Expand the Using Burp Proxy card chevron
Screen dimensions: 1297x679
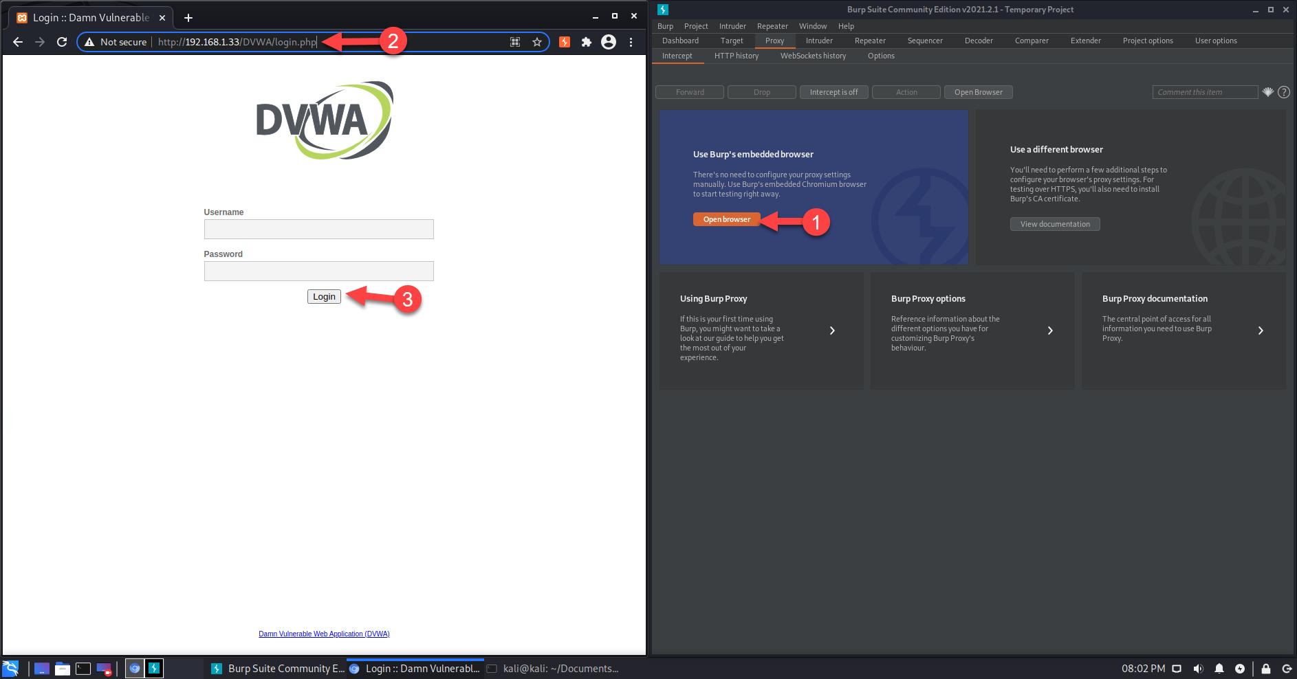[832, 331]
